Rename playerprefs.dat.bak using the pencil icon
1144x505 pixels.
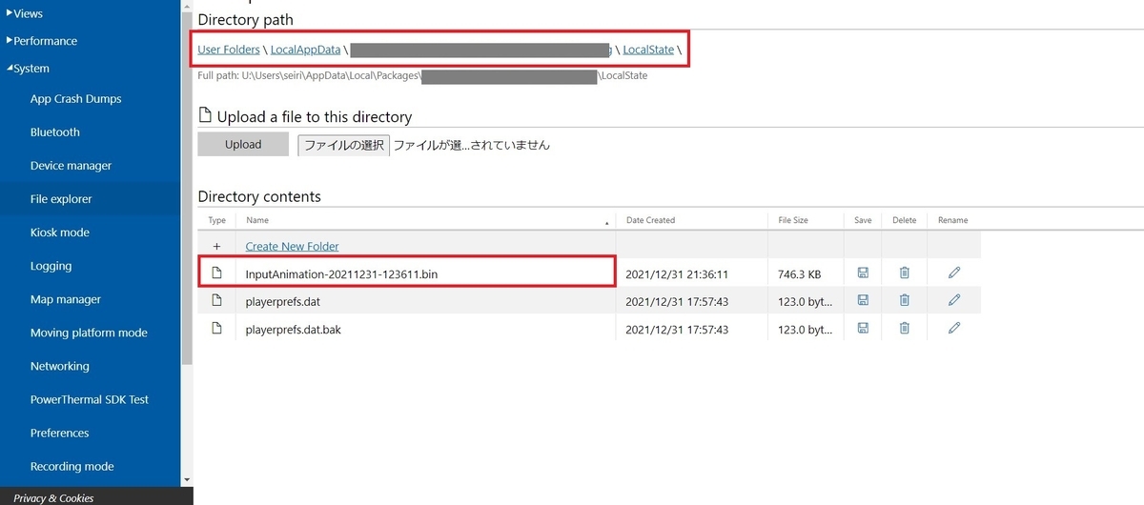coord(954,328)
